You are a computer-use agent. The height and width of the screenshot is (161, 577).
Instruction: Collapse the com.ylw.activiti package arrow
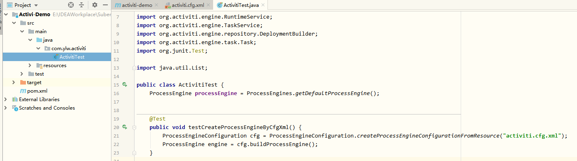point(38,49)
